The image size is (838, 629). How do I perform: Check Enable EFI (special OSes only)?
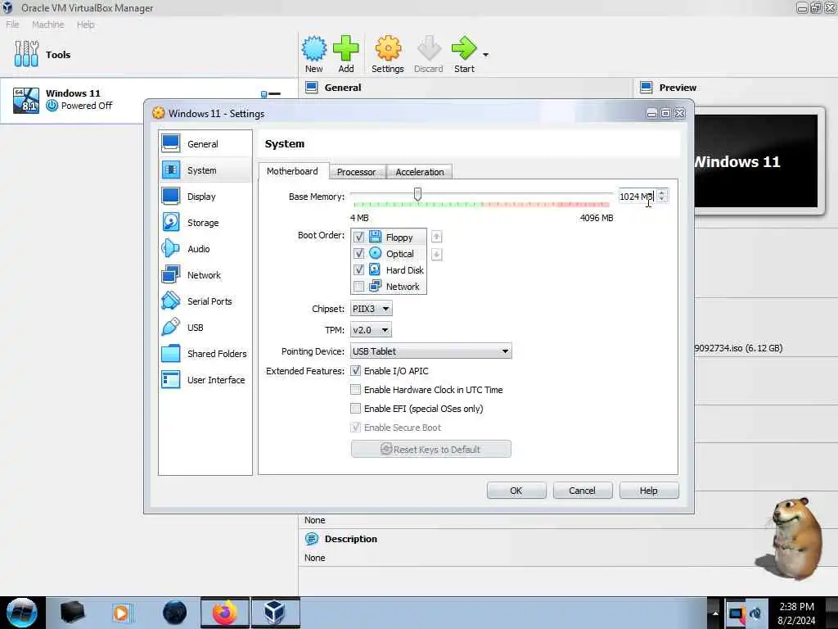355,409
